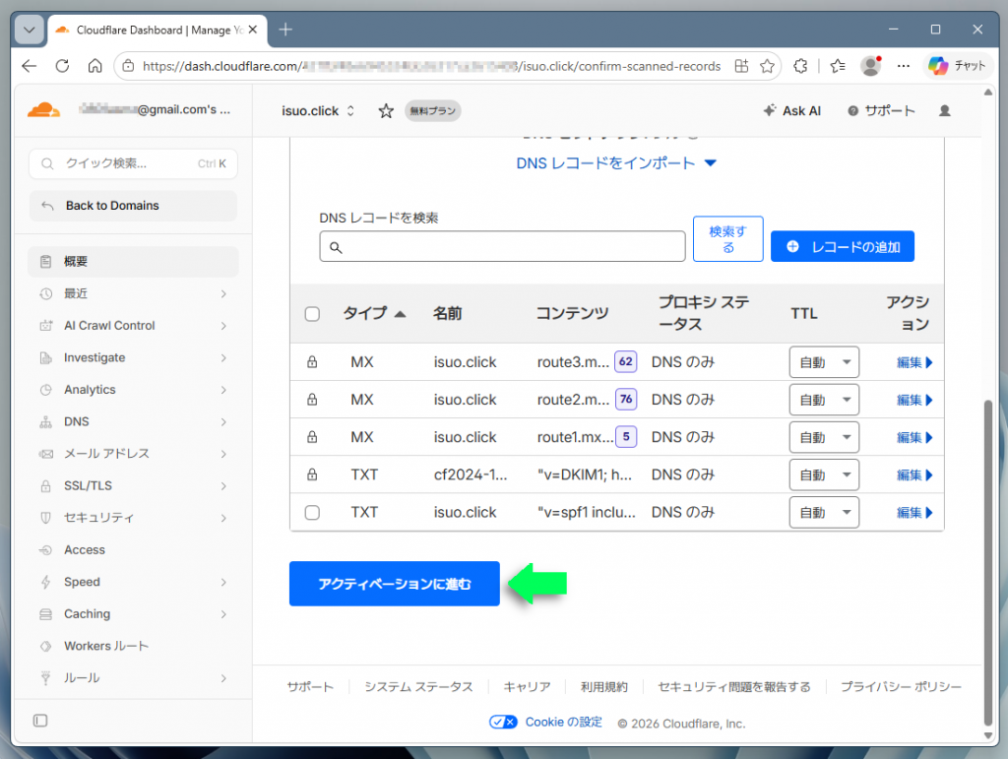Viewport: 1008px width, 759px height.
Task: Open ルール sidebar section
Action: coord(133,678)
